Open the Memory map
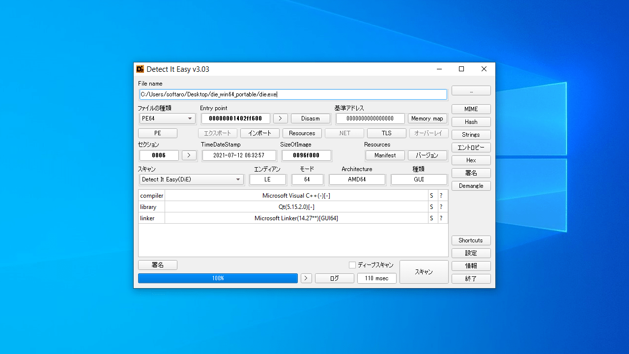Screen dimensions: 629x354 pos(428,118)
